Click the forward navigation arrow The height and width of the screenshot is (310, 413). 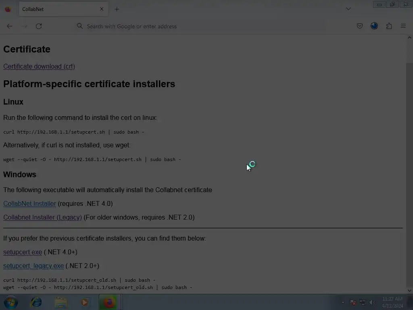[24, 26]
